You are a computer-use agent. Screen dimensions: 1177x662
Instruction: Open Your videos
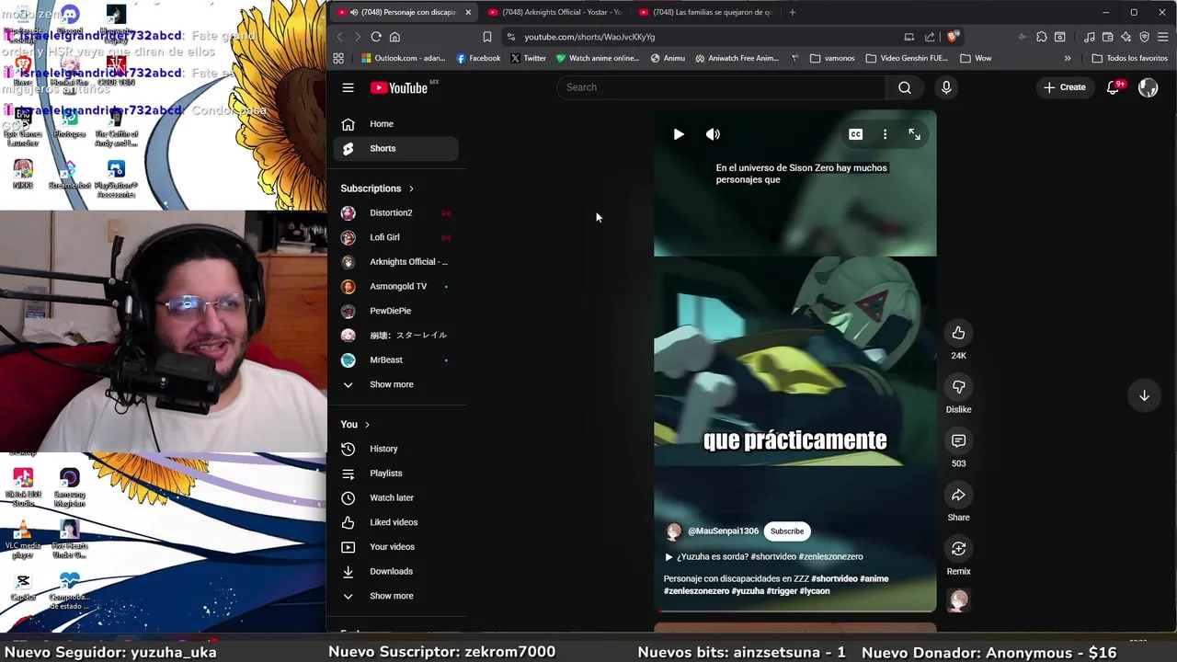(397, 547)
